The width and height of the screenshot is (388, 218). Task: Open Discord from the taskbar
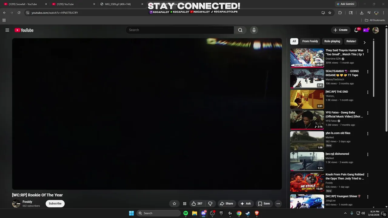[203, 213]
